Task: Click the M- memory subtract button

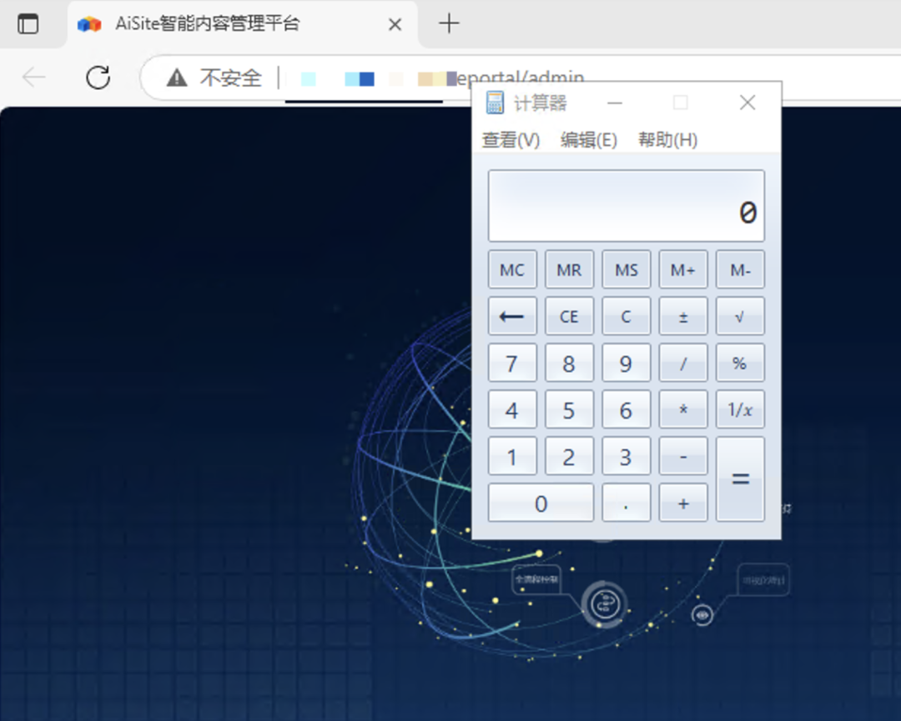Action: pos(740,269)
